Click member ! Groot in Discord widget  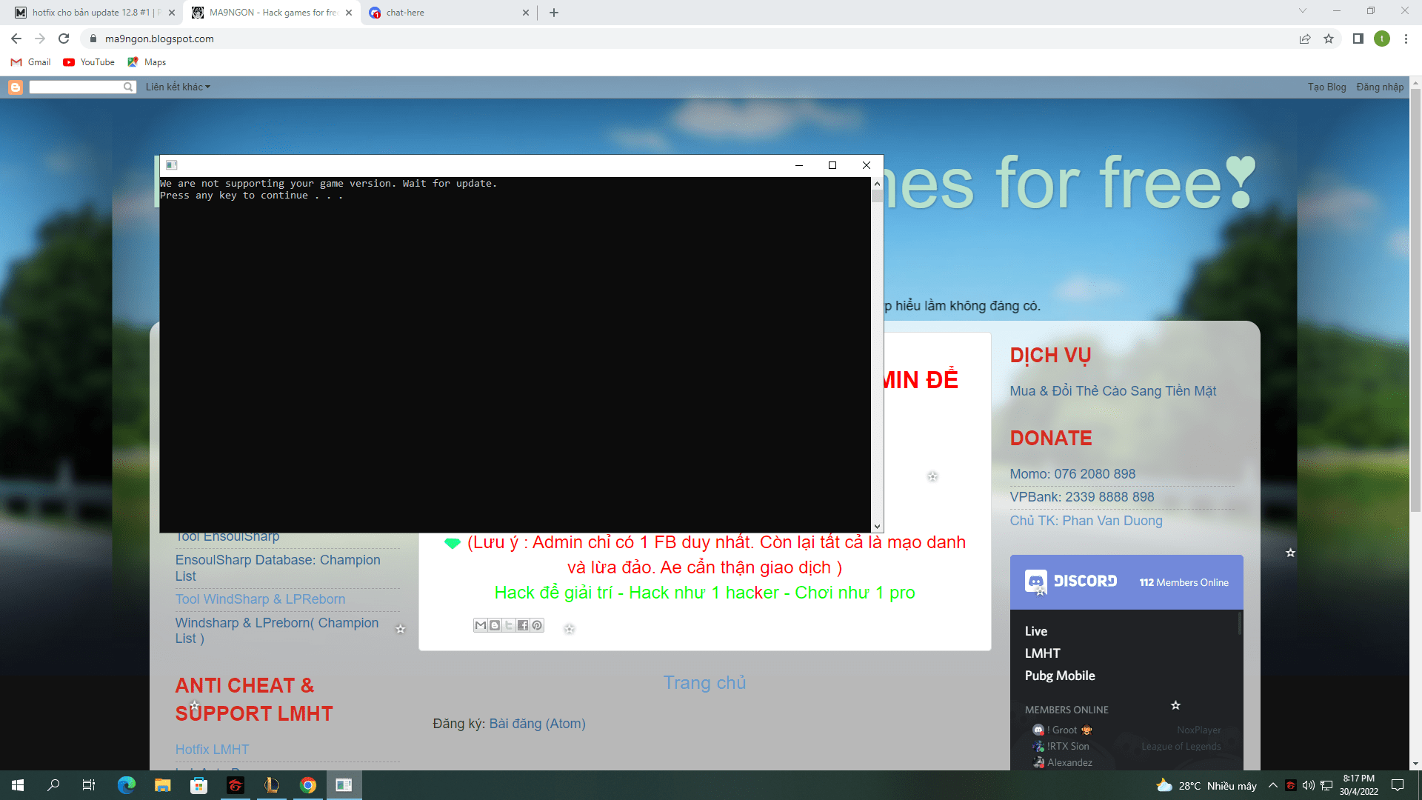click(1063, 730)
